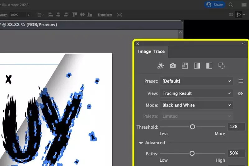Click the isolate selected object icon
The height and width of the screenshot is (166, 249).
pyautogui.click(x=120, y=15)
